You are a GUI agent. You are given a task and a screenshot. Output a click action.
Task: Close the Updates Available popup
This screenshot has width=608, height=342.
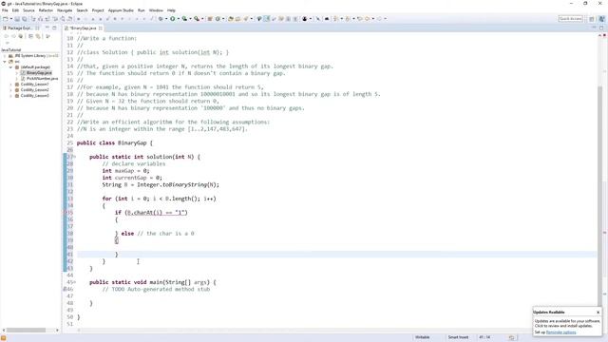pyautogui.click(x=598, y=313)
